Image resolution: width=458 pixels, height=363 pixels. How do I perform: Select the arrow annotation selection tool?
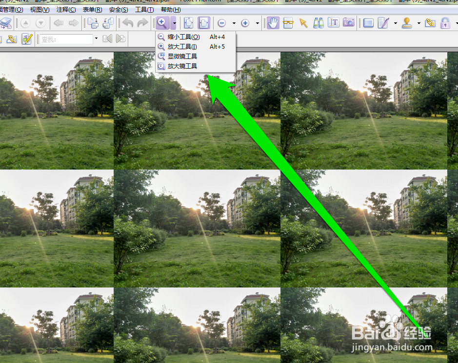click(303, 23)
